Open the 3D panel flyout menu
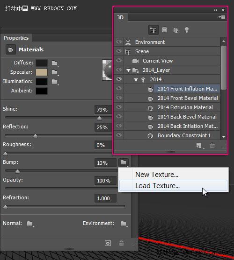 click(222, 17)
